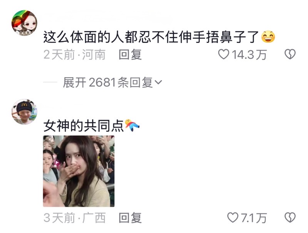Tap the 14.3万 like count
Image resolution: width=308 pixels, height=233 pixels.
249,55
